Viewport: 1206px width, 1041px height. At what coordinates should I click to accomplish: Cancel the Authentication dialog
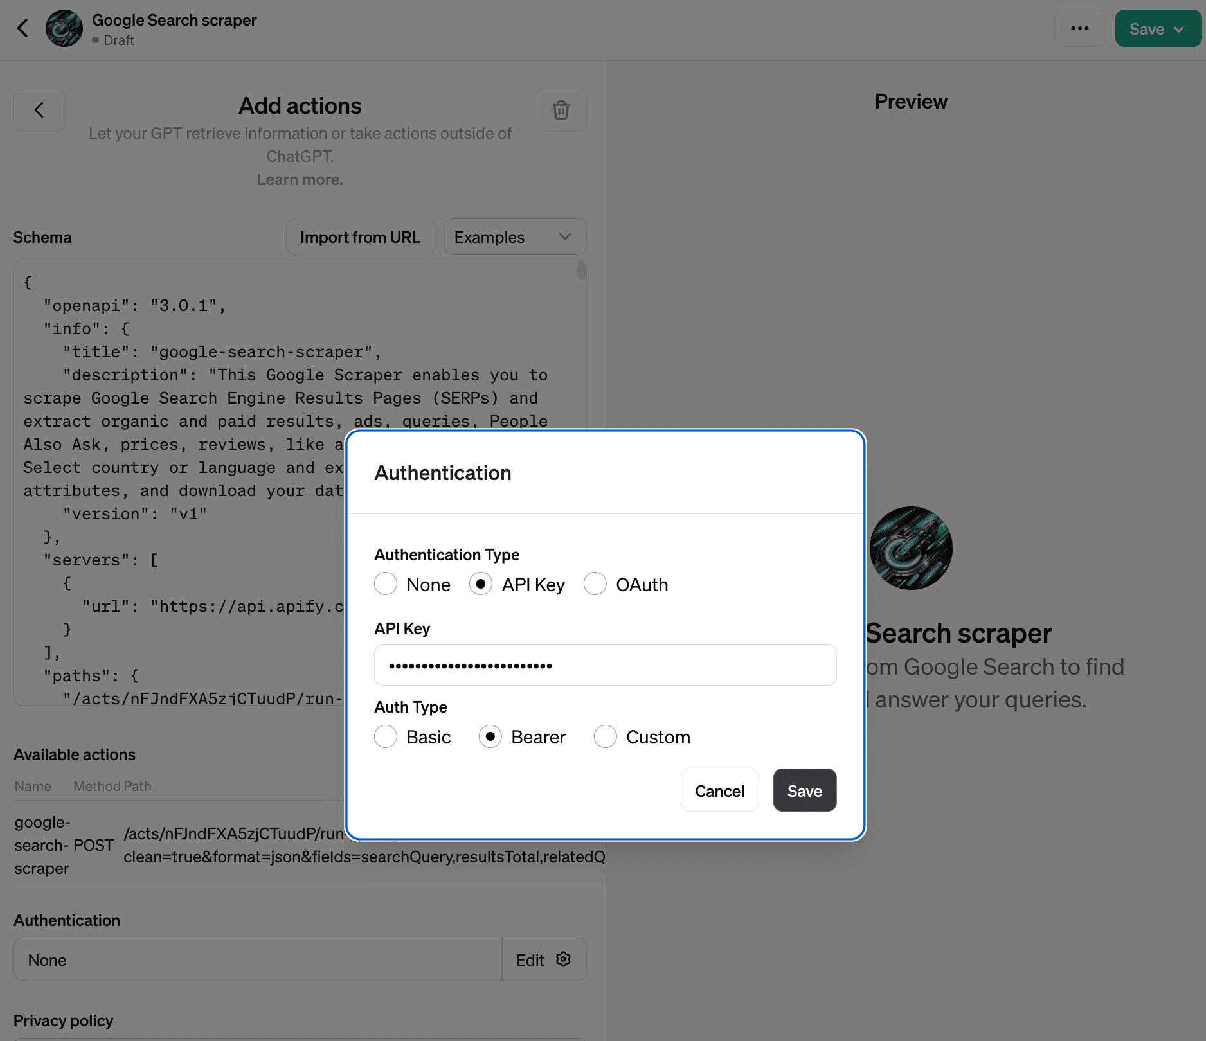click(719, 790)
